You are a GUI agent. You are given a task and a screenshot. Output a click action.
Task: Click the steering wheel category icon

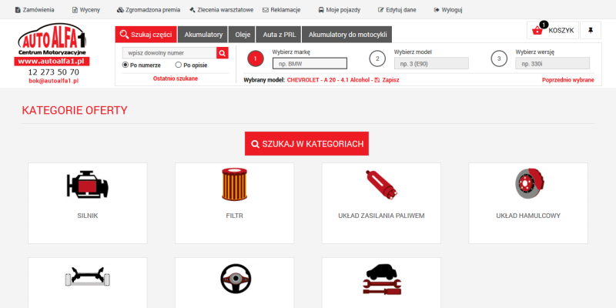[234, 277]
